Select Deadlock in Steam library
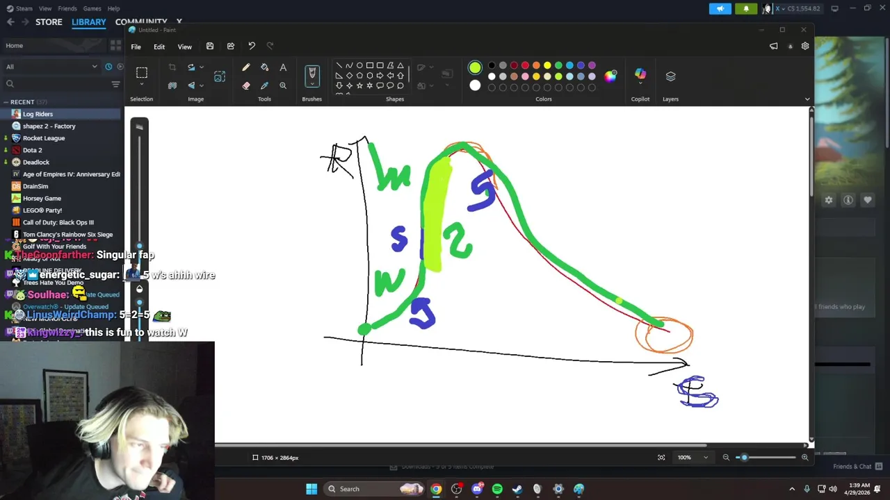The height and width of the screenshot is (500, 890). [x=36, y=162]
